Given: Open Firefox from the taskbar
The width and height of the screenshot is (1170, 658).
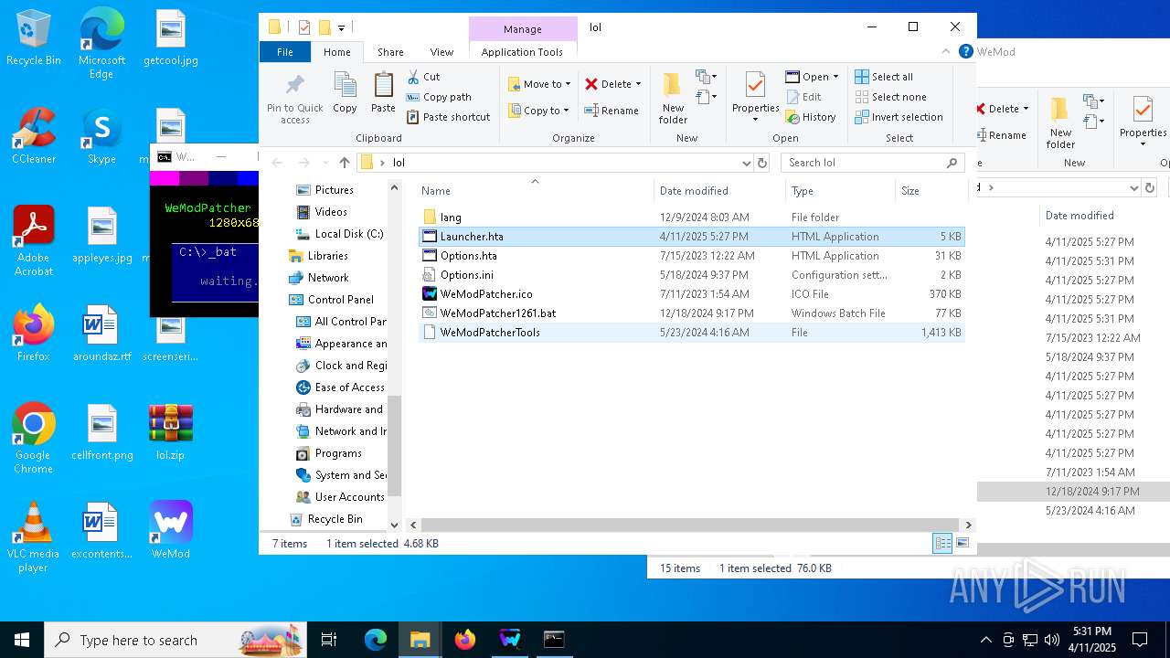Looking at the screenshot, I should [465, 640].
